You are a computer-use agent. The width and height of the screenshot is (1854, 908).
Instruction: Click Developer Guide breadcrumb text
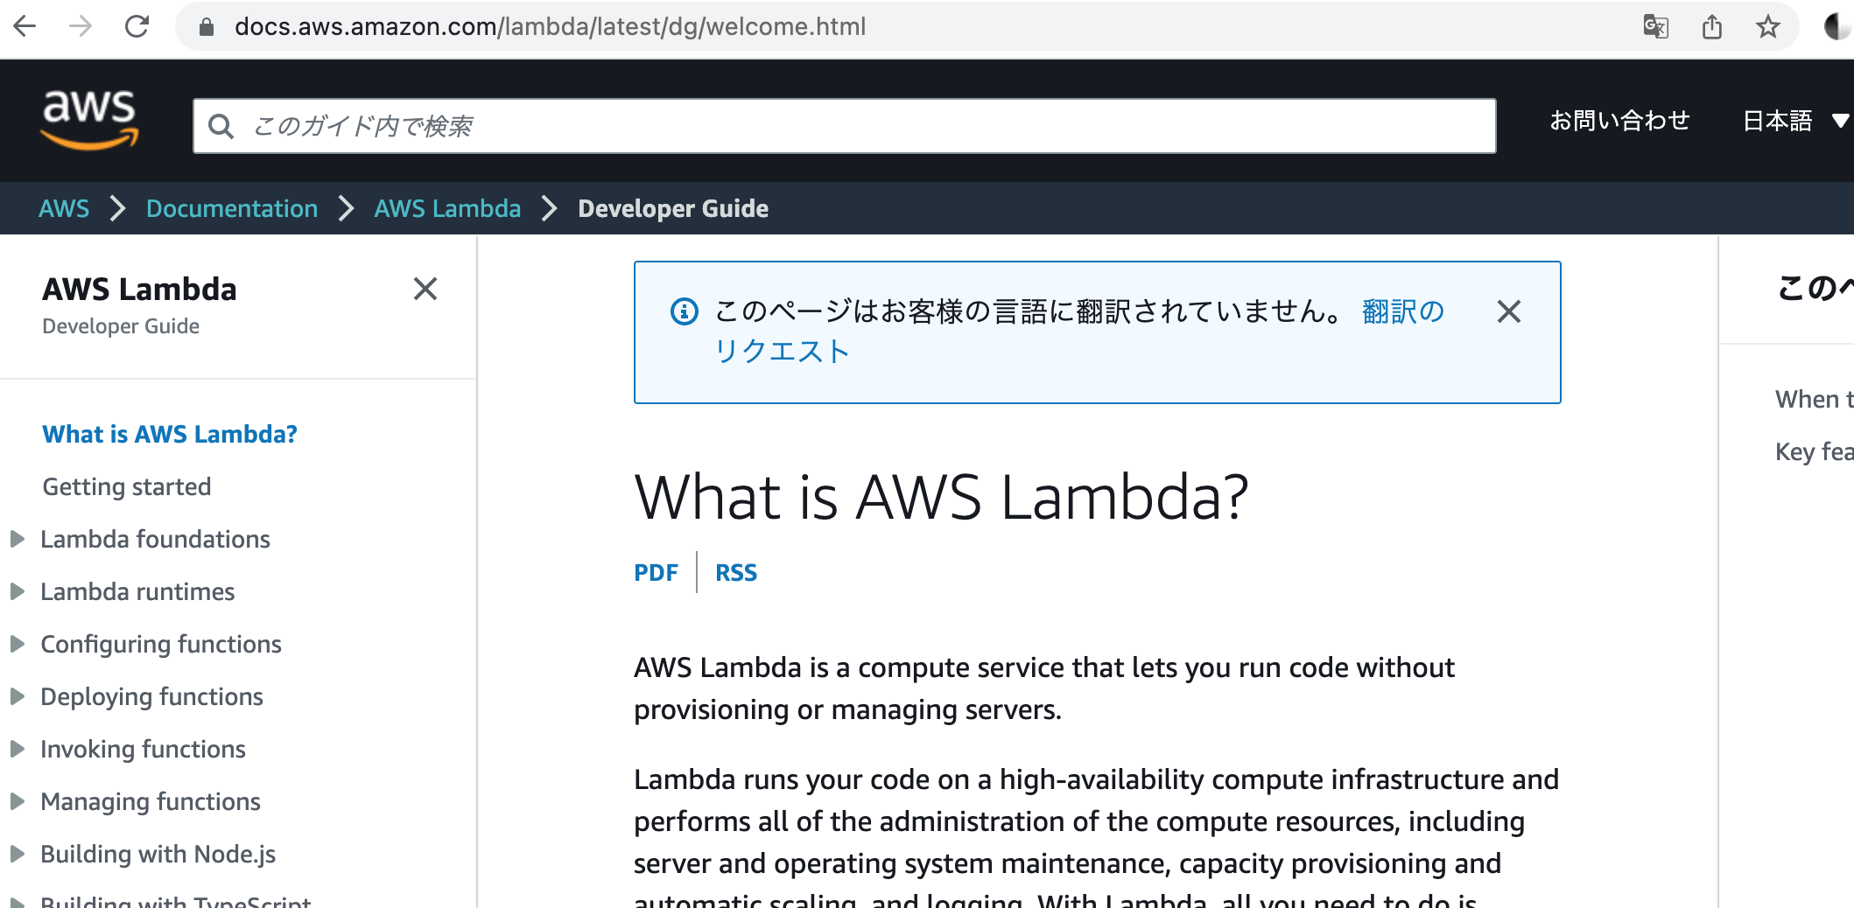coord(673,208)
